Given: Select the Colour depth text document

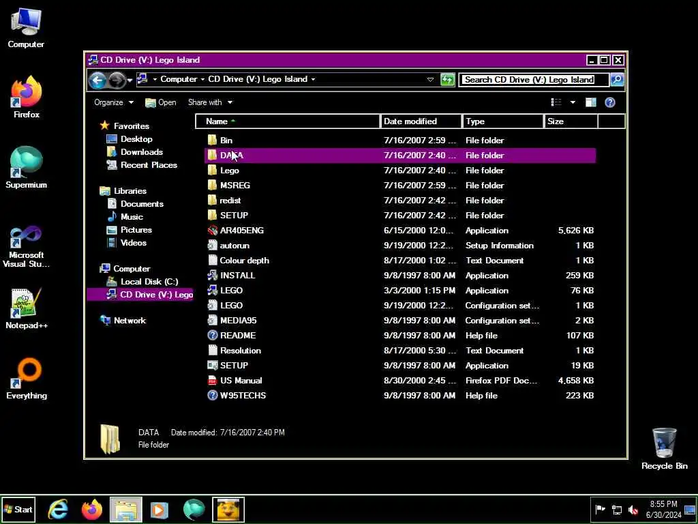Looking at the screenshot, I should pyautogui.click(x=399, y=260).
